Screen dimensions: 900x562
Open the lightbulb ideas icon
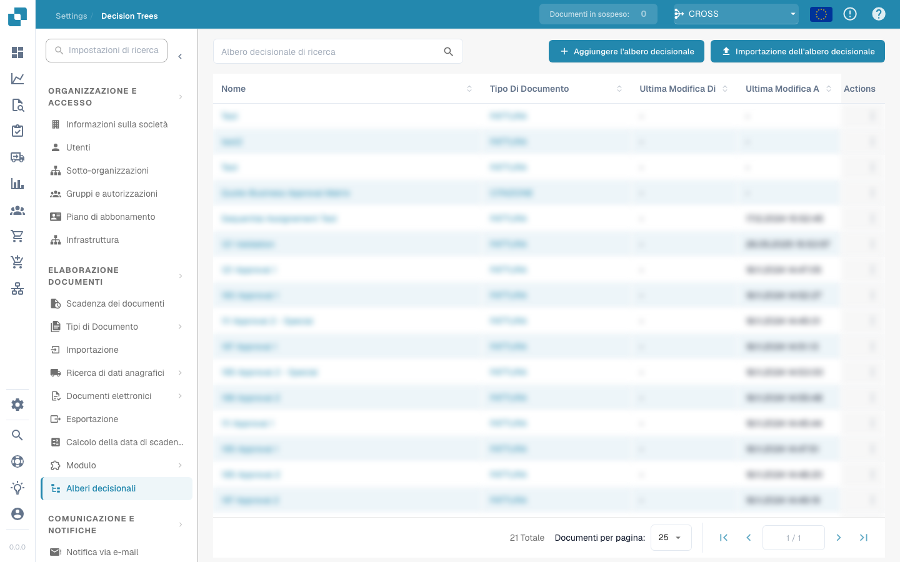tap(17, 488)
